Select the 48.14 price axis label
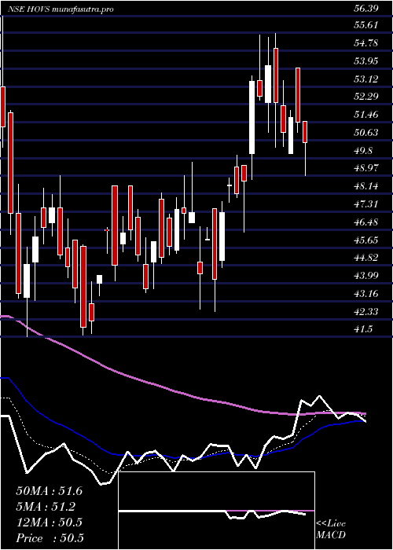 [x=366, y=186]
